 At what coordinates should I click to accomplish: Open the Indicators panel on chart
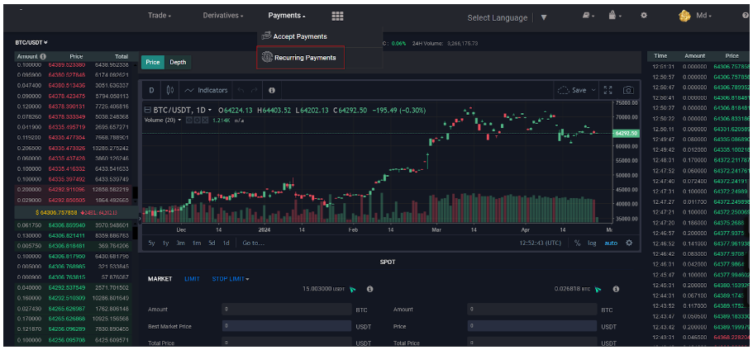tap(207, 90)
